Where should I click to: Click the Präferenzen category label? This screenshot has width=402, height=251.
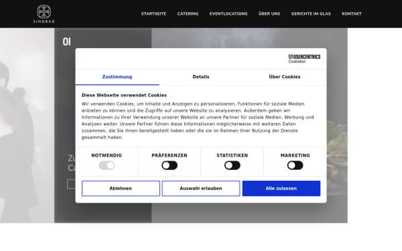(170, 155)
